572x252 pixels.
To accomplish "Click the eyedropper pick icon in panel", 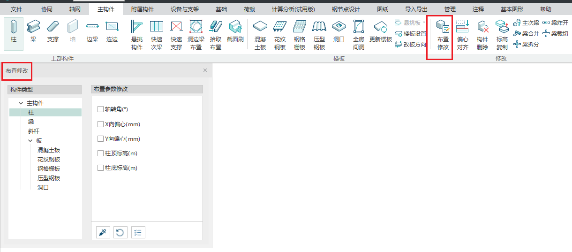I will [102, 232].
